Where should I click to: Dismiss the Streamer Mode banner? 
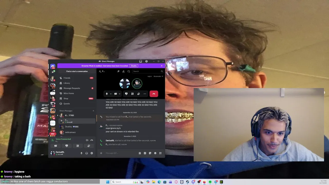pos(162,66)
